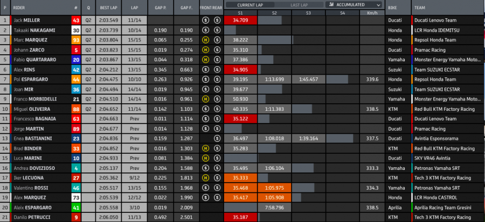Click Zarco's rear soft tyre icon
The height and width of the screenshot is (222, 485).
(x=217, y=50)
